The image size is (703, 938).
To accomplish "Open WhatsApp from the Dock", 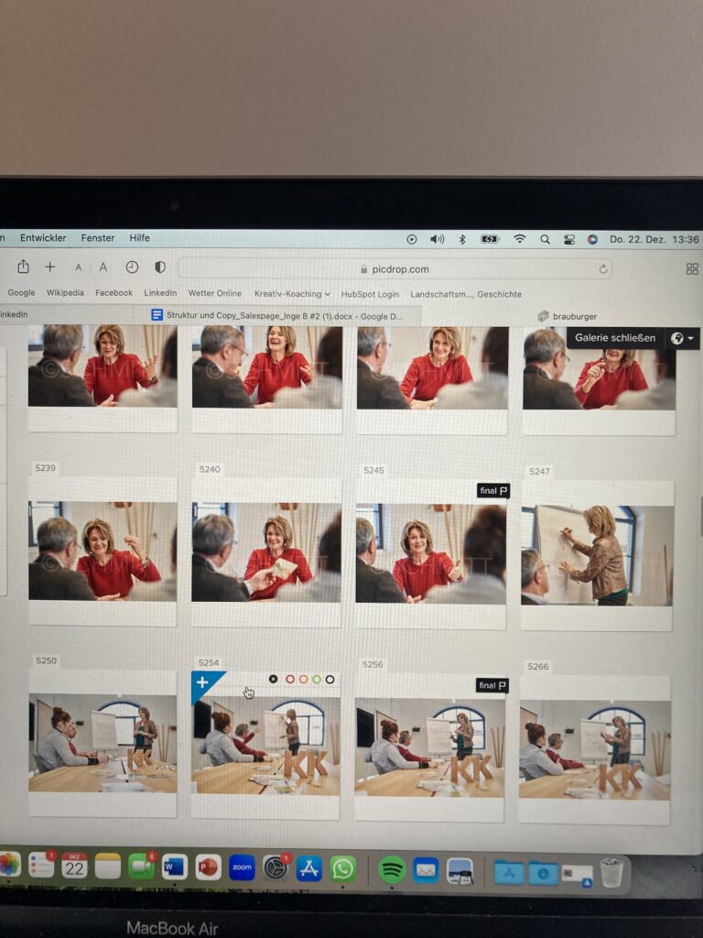I will pos(343,869).
